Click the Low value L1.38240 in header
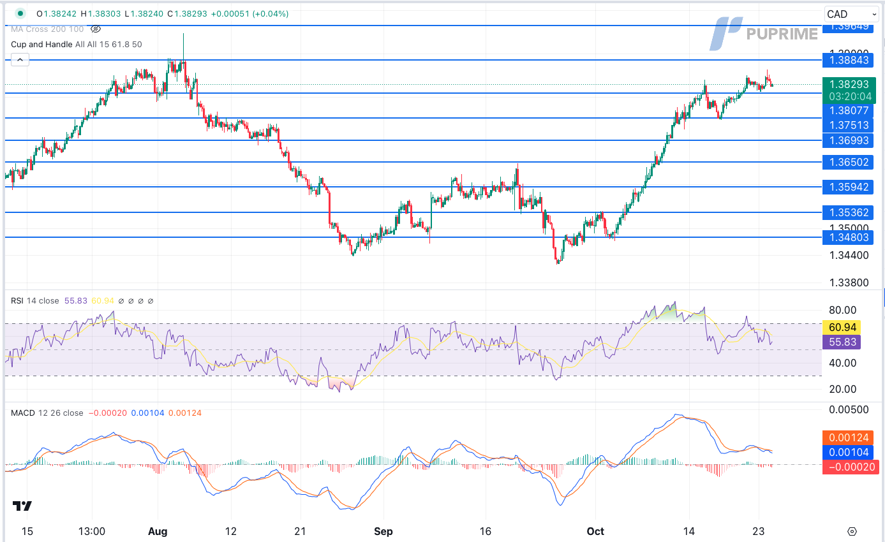Screen dimensions: 885x542 [x=144, y=13]
